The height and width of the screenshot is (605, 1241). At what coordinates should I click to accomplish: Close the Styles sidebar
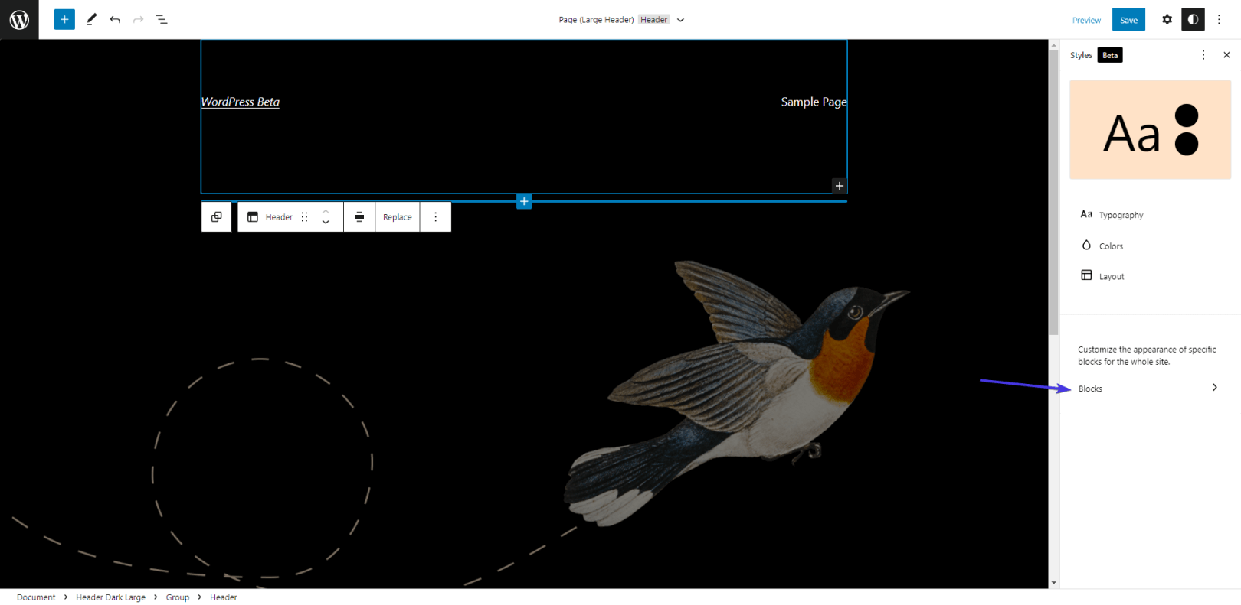coord(1226,55)
